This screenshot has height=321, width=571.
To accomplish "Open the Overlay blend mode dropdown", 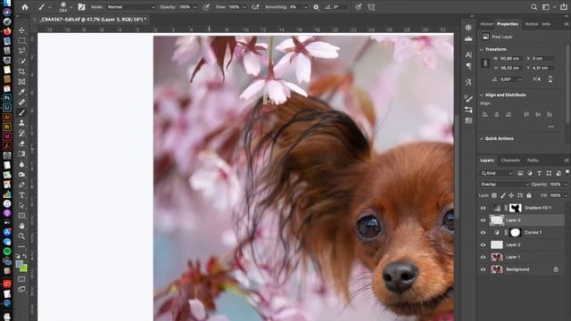I will 504,185.
